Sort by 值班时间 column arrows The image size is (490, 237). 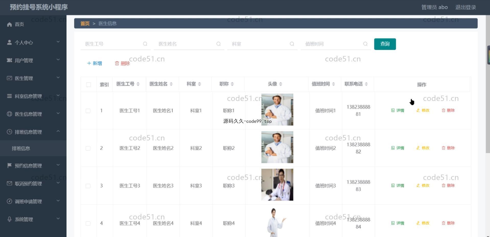[x=333, y=84]
